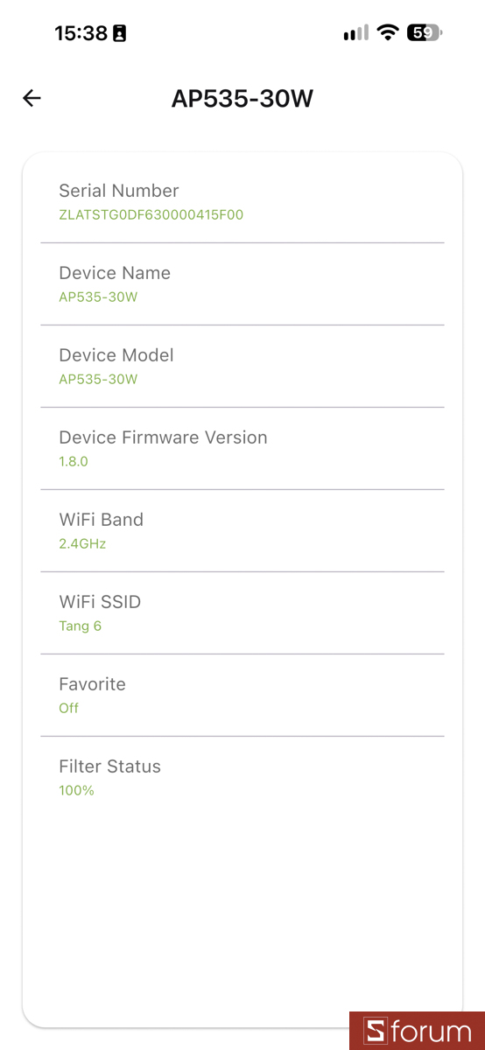Open the Device Name row
Viewport: 485px width, 1050px height.
point(242,284)
